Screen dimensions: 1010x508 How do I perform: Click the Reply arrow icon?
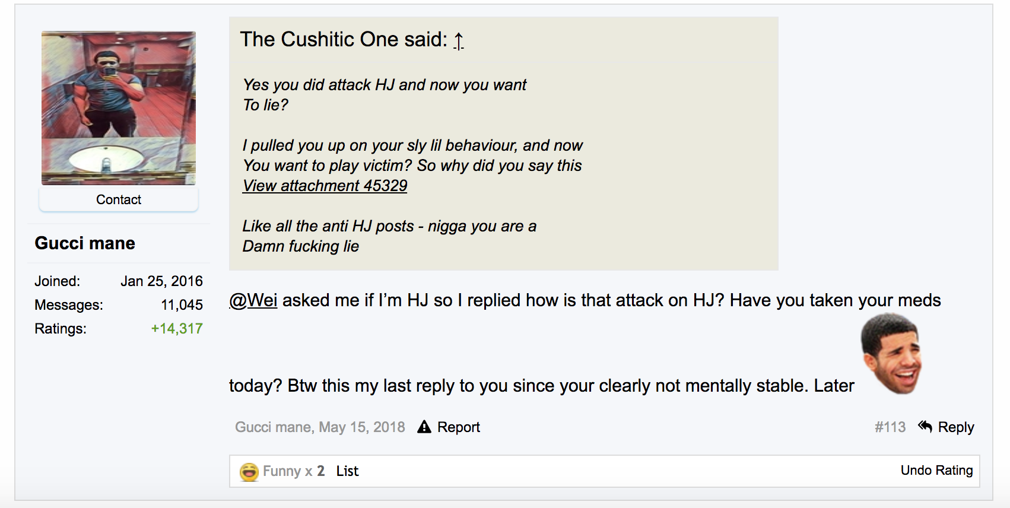pos(925,426)
